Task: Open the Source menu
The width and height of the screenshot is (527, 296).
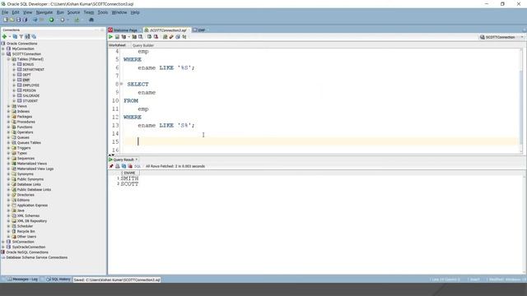Action: tap(73, 12)
